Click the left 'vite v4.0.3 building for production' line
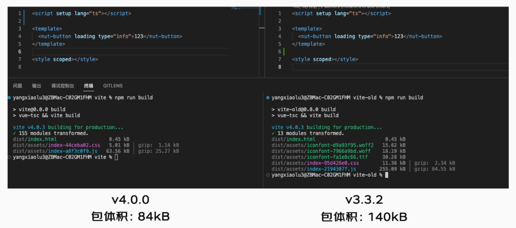The height and width of the screenshot is (228, 516). 68,127
